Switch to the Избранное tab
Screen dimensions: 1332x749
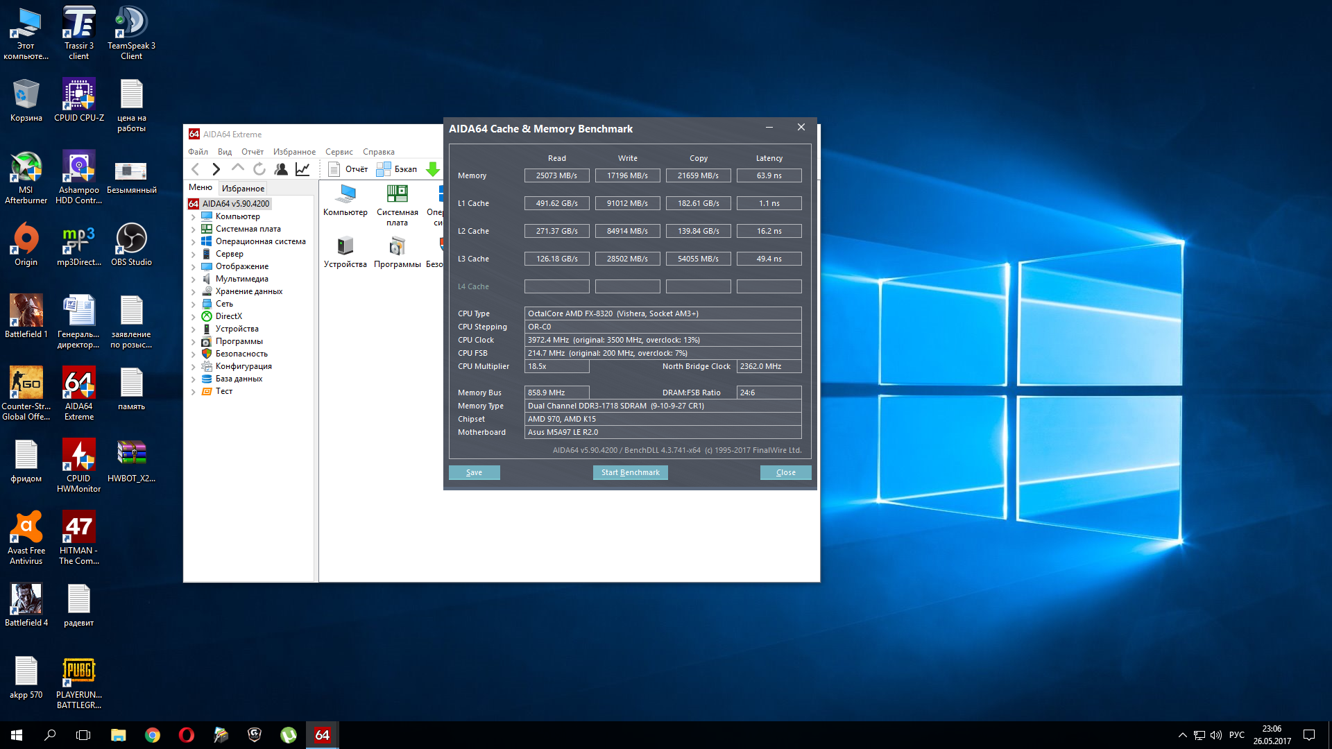click(243, 189)
